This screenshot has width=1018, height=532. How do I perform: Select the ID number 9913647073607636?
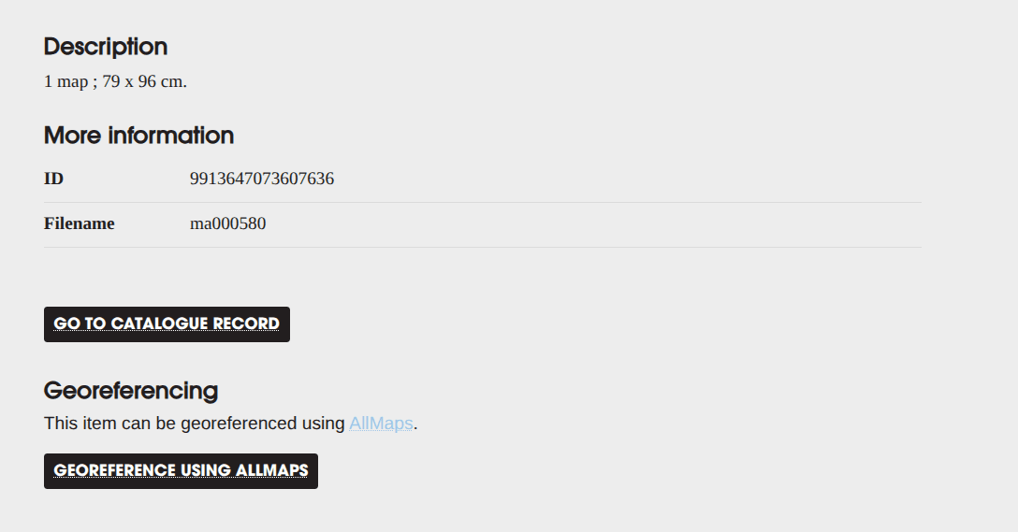click(x=262, y=179)
